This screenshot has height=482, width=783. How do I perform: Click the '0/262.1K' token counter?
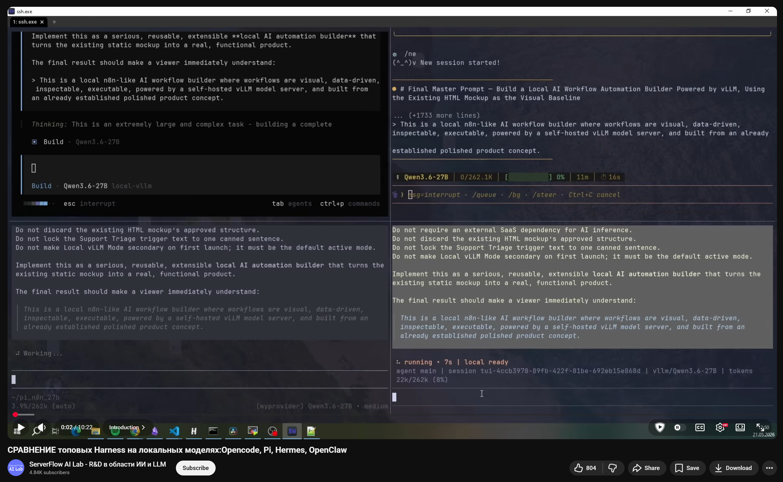tap(476, 177)
